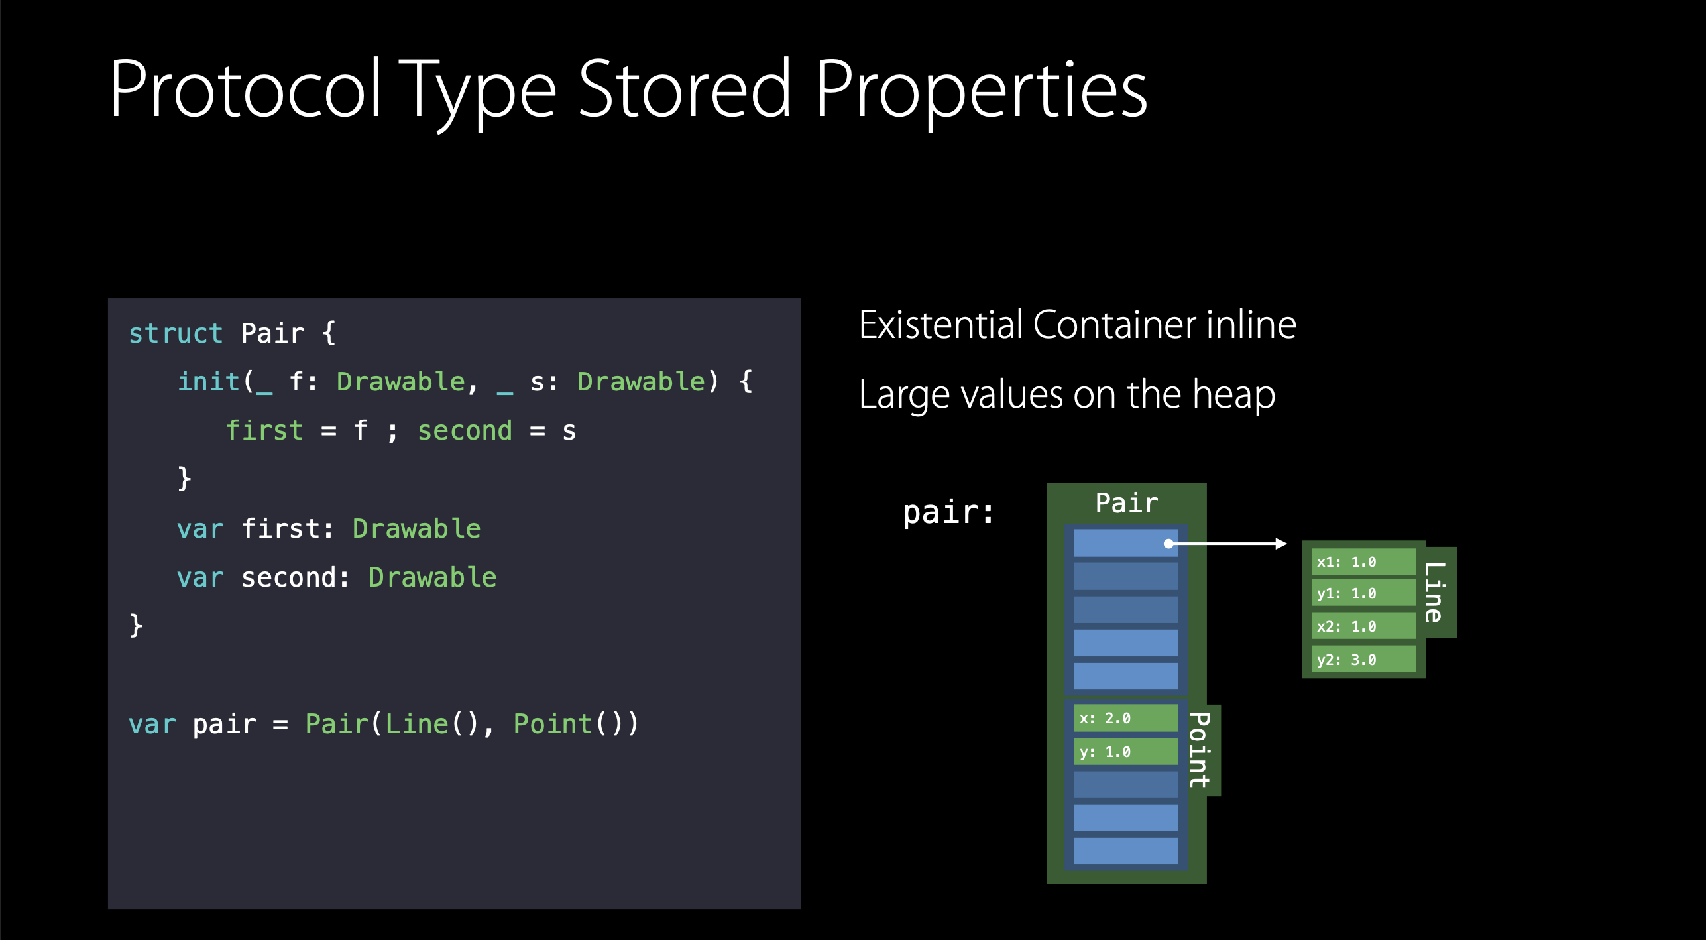Click the 'y2: 3.0' green cell
The image size is (1706, 940).
coord(1363,660)
